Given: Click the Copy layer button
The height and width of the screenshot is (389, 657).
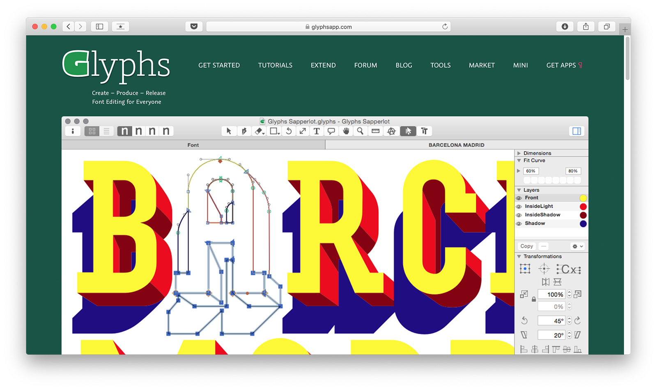Looking at the screenshot, I should pos(527,246).
